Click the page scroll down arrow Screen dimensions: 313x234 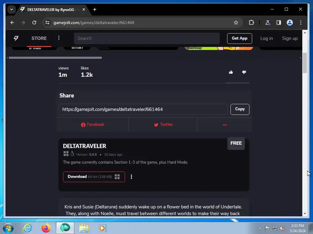(x=305, y=214)
